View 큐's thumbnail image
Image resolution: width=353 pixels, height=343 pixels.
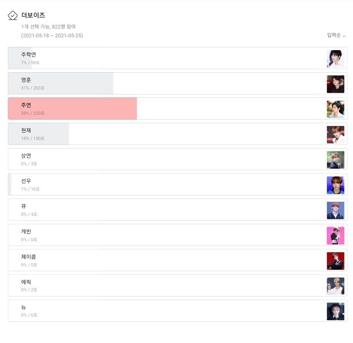335,210
